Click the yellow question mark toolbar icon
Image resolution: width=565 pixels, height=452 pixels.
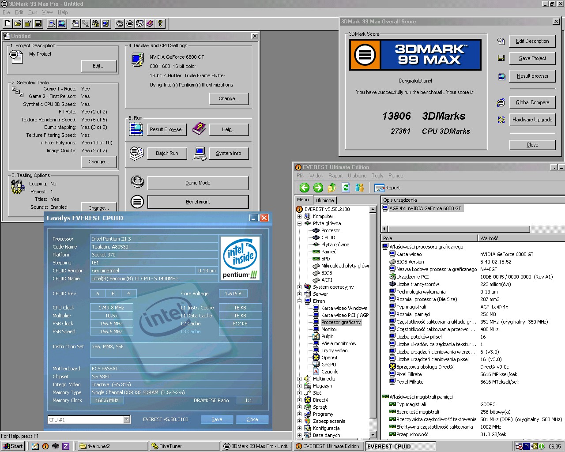click(x=160, y=23)
